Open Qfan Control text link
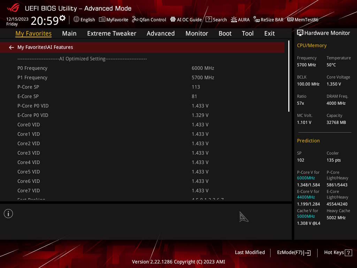This screenshot has height=268, width=357. coord(153,20)
